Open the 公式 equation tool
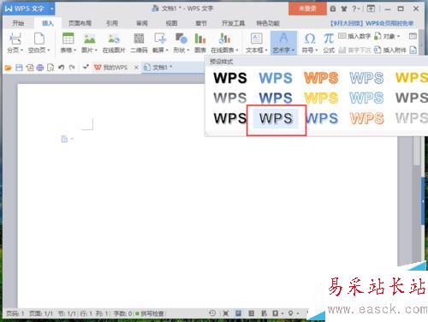Viewport: 428px width, 322px height. 329,43
